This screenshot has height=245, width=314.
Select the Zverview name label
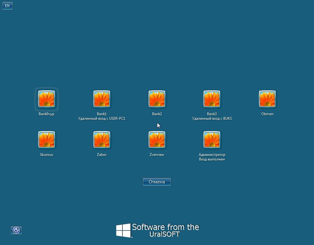coord(157,155)
